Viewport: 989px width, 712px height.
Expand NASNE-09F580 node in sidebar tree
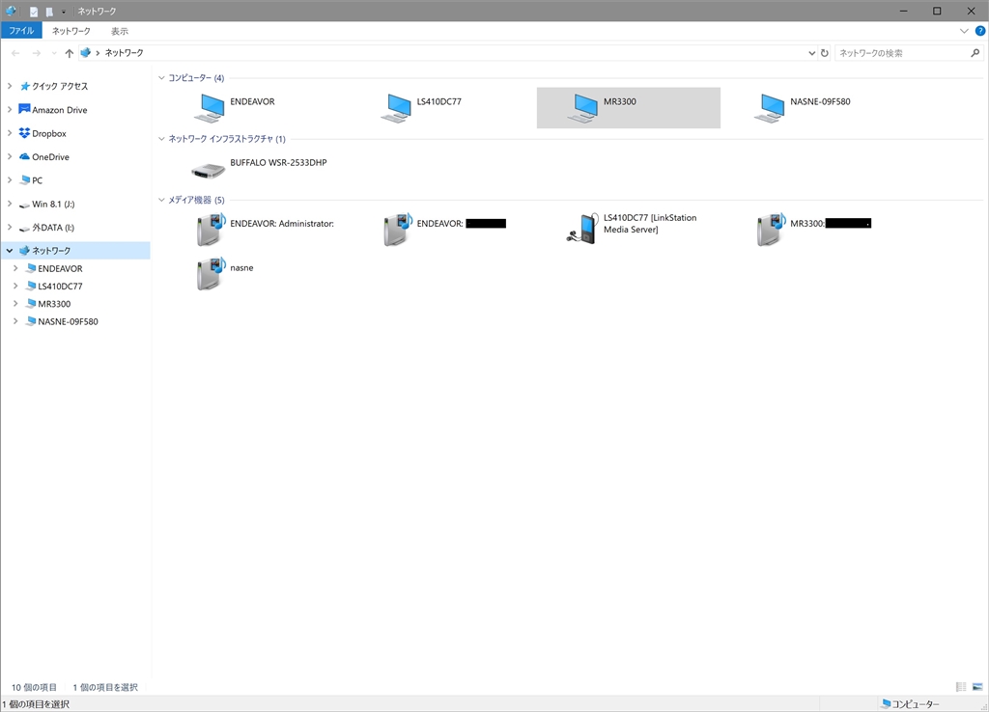15,321
